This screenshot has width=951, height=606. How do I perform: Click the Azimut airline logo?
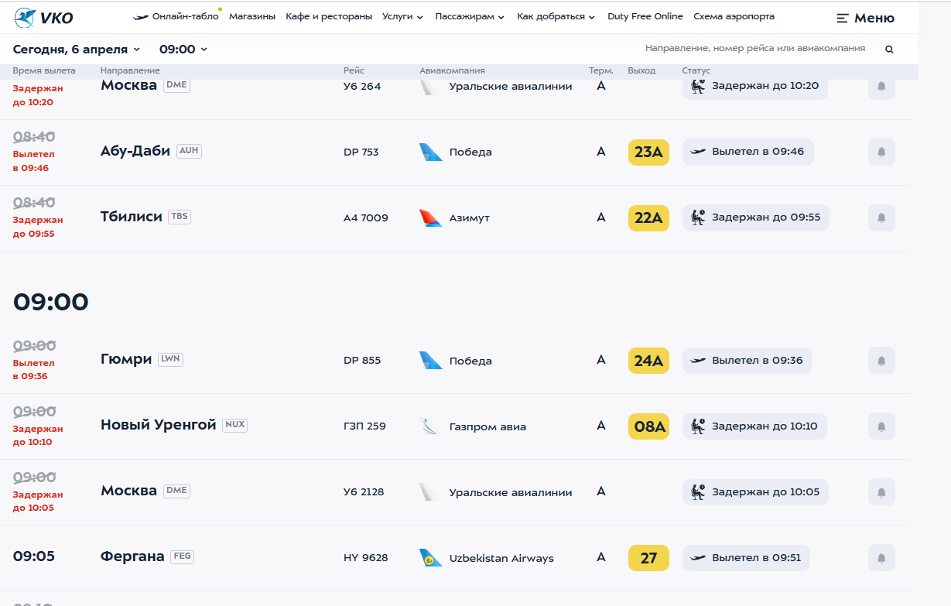[x=430, y=217]
